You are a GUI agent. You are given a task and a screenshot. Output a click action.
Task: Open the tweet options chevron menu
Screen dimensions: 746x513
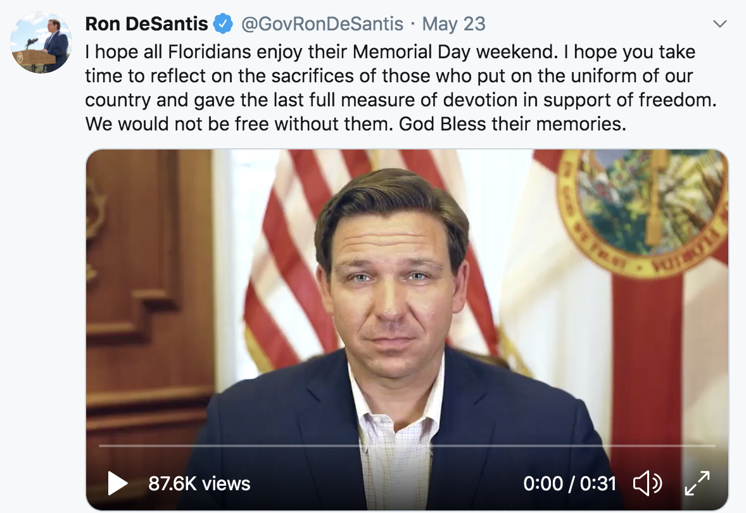click(x=719, y=25)
